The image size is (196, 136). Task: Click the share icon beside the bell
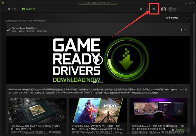point(147,9)
